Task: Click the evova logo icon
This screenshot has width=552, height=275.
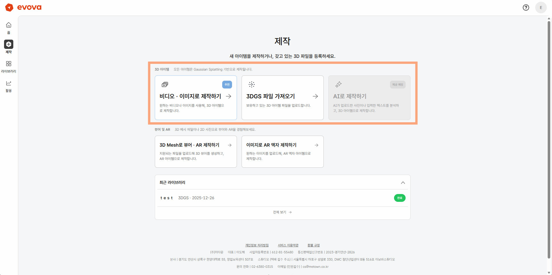Action: 9,8
